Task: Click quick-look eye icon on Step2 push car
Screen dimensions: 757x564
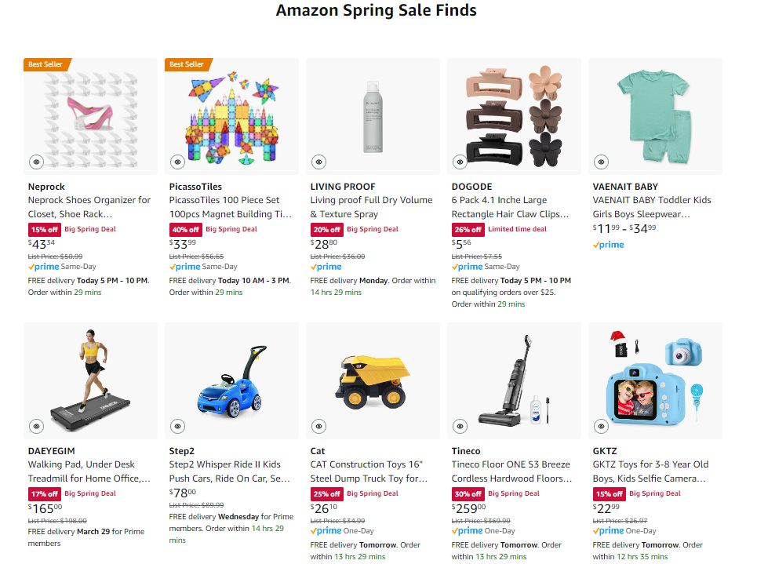Action: (178, 426)
